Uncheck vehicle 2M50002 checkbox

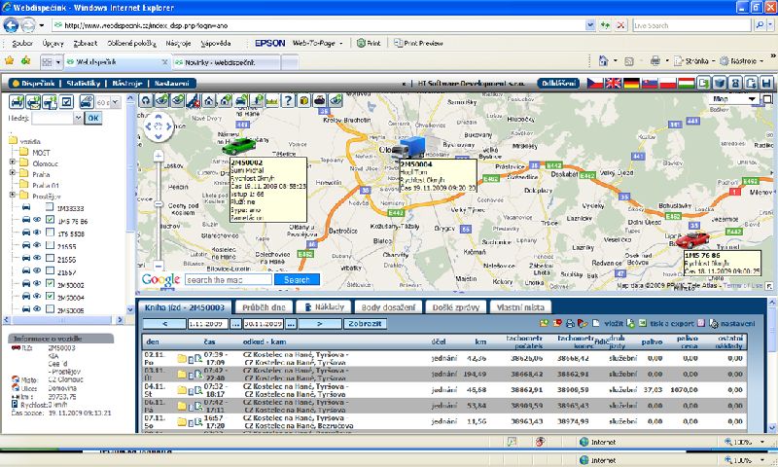point(50,283)
